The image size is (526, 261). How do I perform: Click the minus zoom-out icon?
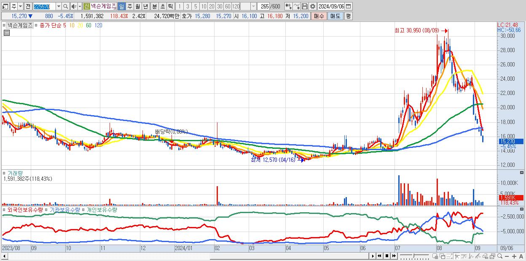click(x=507, y=256)
